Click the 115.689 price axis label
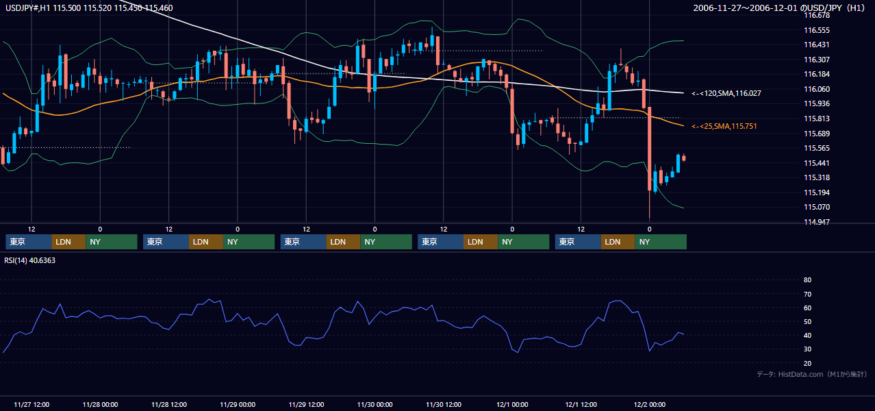 pyautogui.click(x=817, y=134)
